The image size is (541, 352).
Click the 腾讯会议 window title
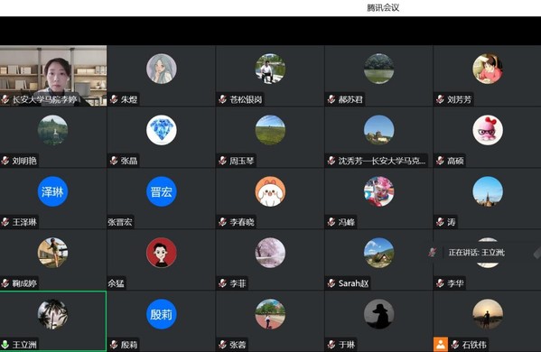click(x=383, y=7)
